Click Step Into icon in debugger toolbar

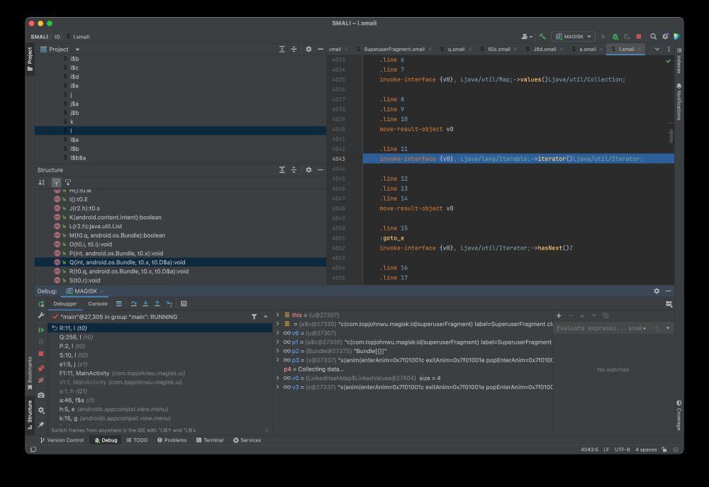tap(145, 304)
